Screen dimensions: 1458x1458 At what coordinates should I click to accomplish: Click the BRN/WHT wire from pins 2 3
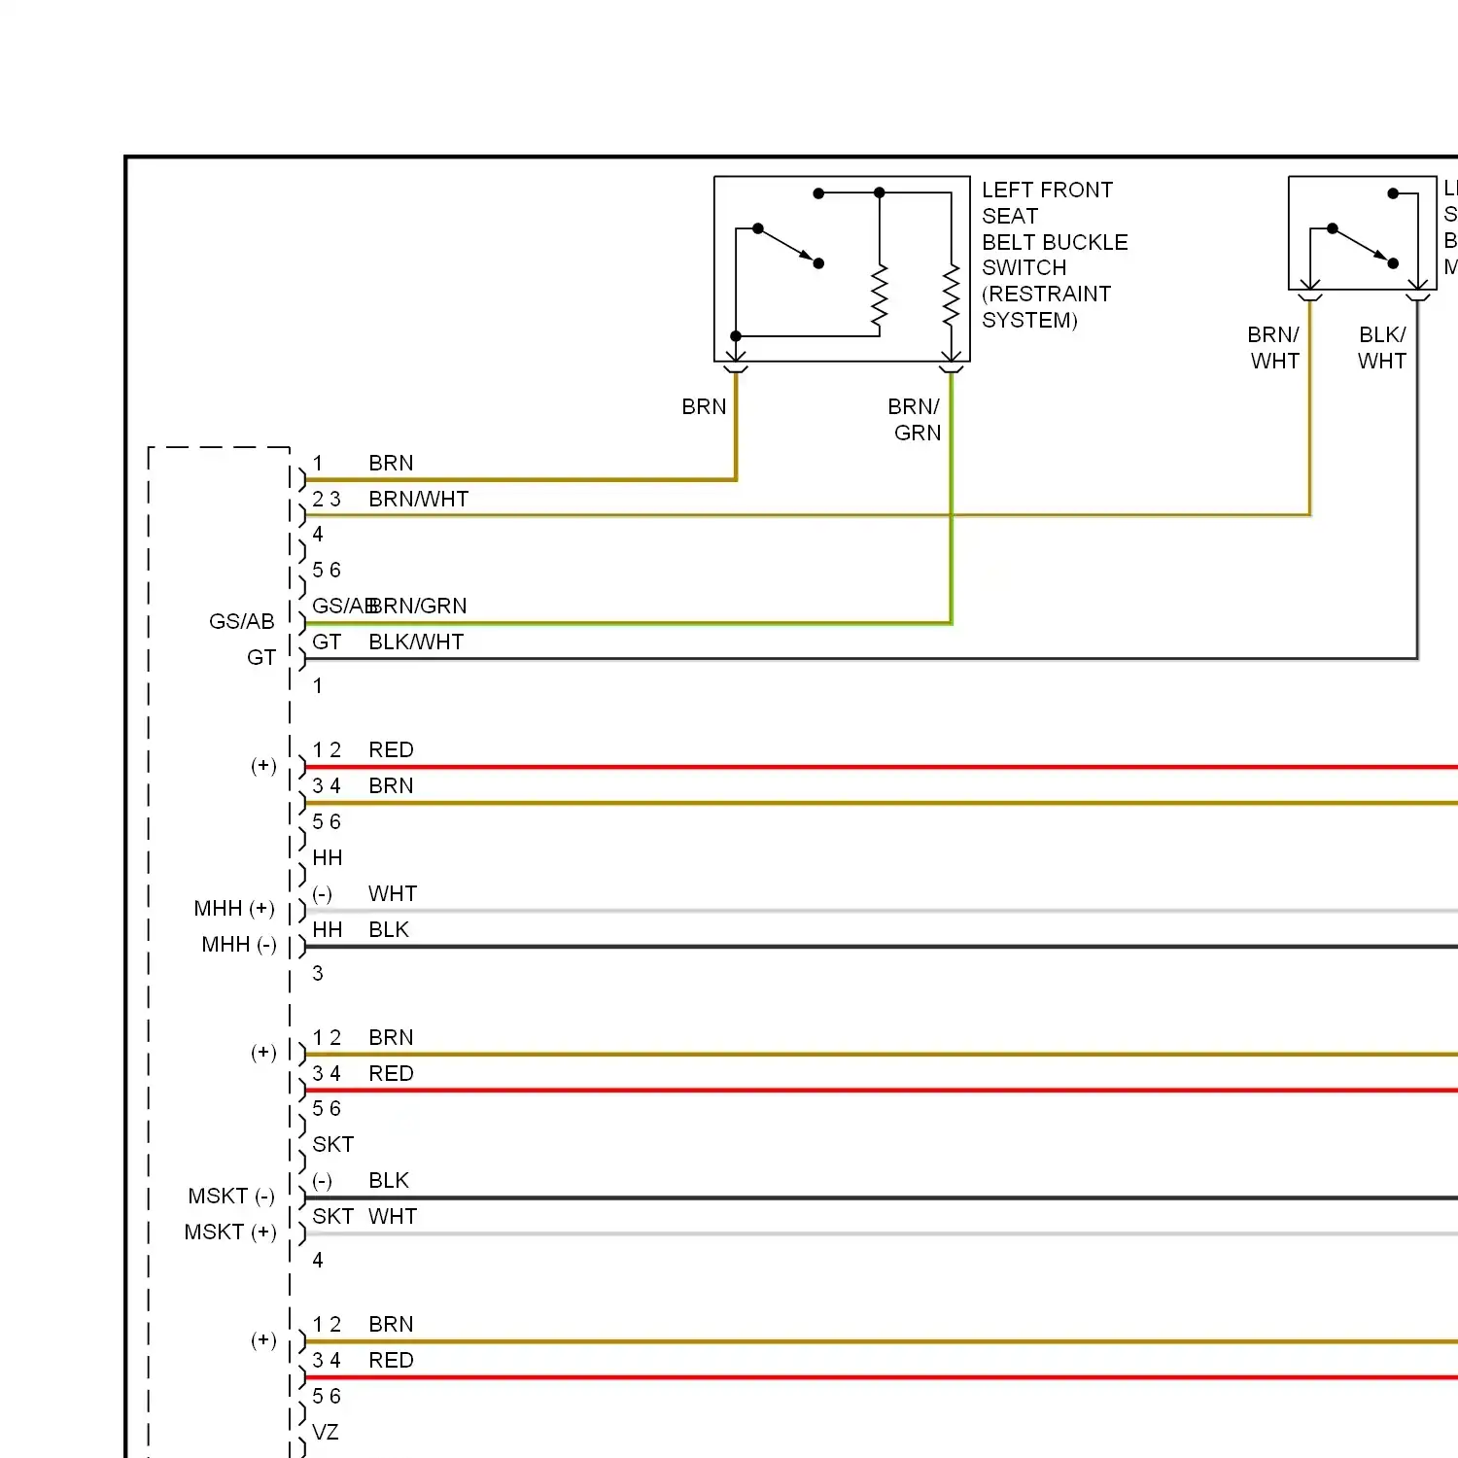(807, 515)
